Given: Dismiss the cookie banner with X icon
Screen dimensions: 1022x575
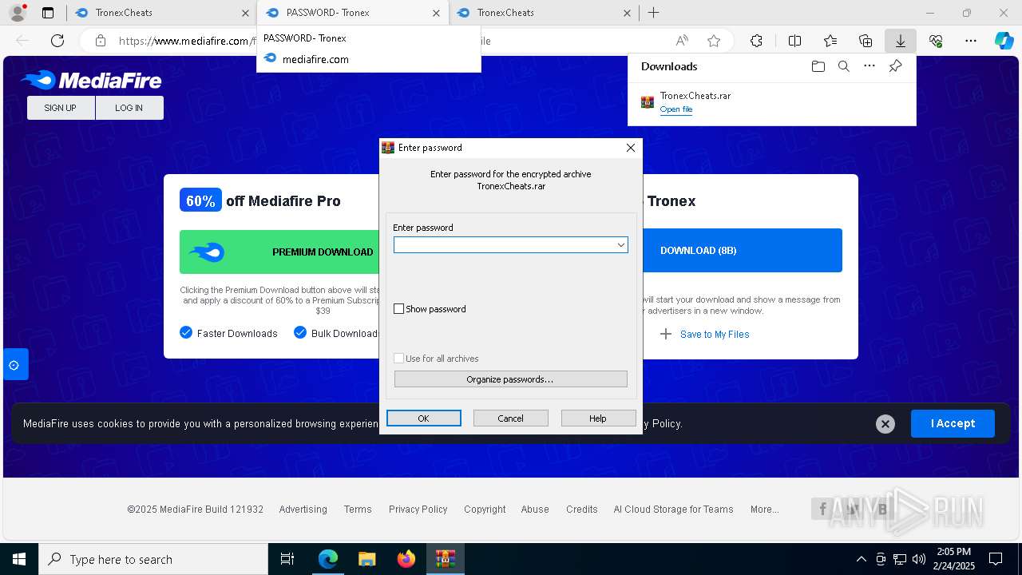Looking at the screenshot, I should point(885,424).
